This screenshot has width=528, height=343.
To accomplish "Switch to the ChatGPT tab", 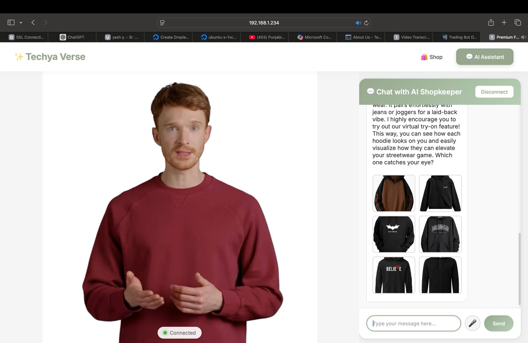I will pyautogui.click(x=72, y=37).
